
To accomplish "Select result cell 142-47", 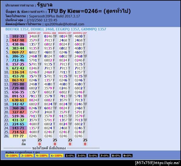I will point(18,104).
